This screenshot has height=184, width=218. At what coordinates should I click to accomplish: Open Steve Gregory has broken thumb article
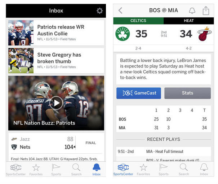[56, 61]
